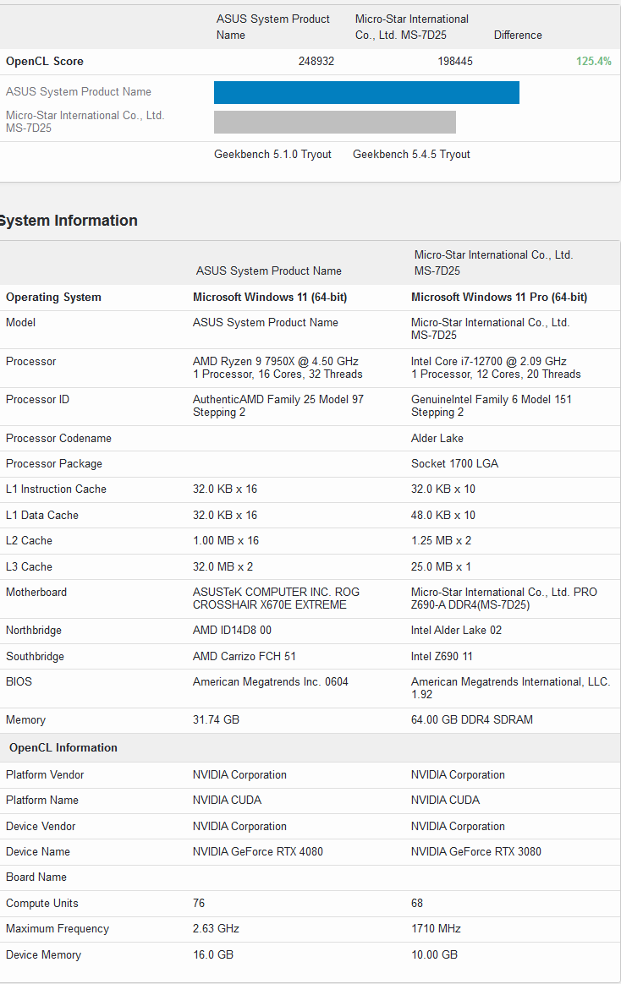Select the Geekbench 5.4.5 Tryout text
The image size is (621, 984).
click(411, 155)
